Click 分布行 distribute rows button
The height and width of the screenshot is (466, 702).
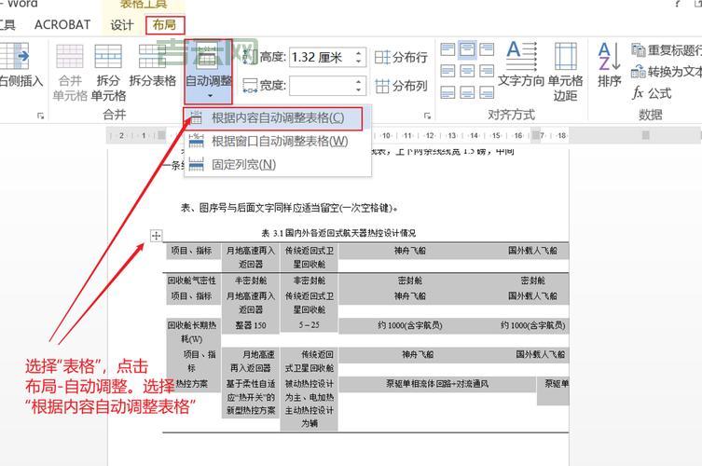[x=401, y=57]
